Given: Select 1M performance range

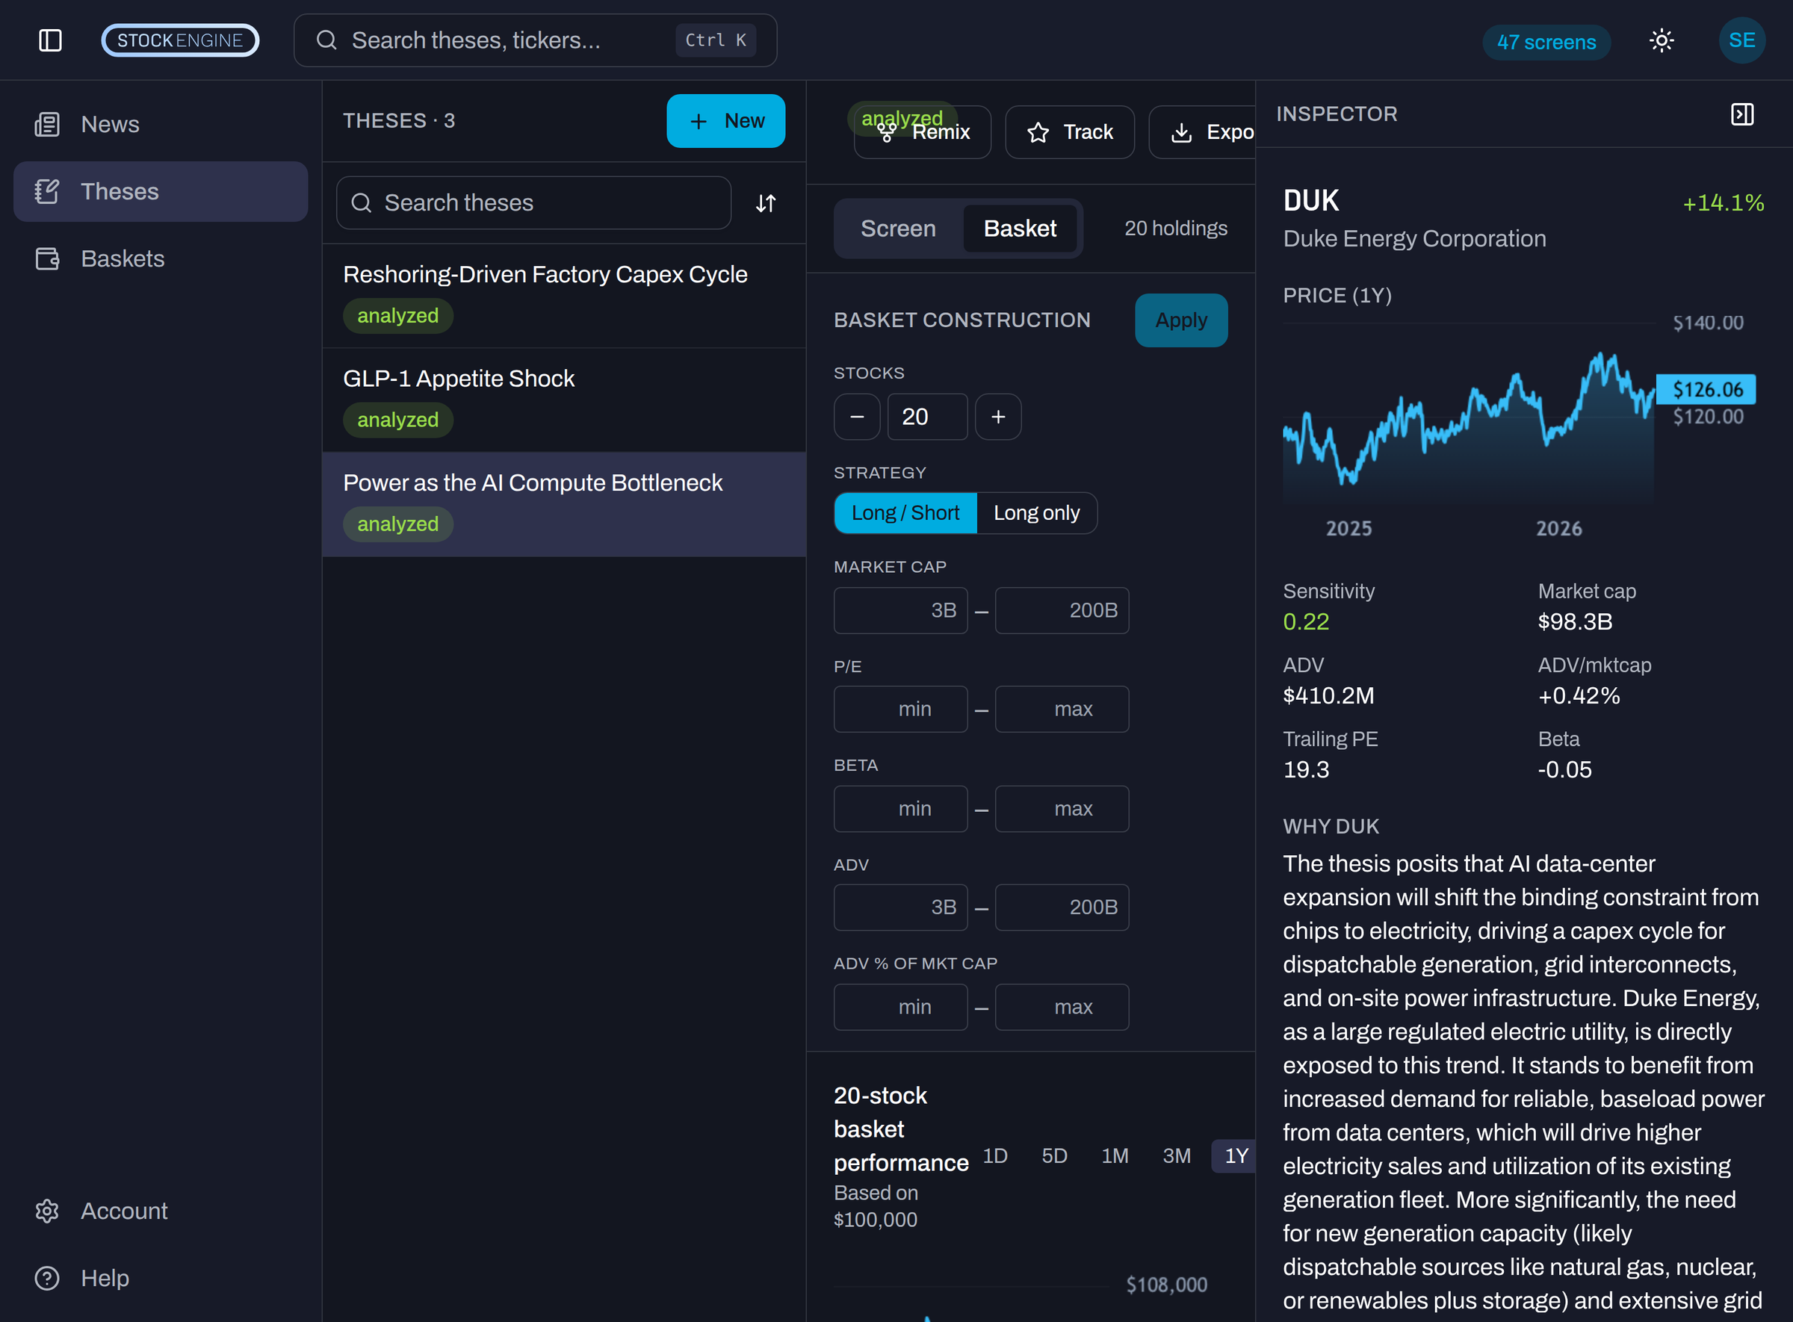Looking at the screenshot, I should 1115,1156.
